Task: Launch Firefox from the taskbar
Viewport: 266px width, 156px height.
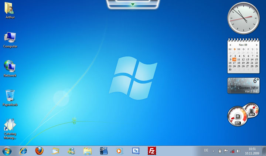Action: [39, 151]
